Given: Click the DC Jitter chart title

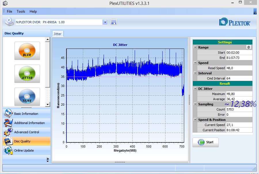Looking at the screenshot, I should 120,45.
